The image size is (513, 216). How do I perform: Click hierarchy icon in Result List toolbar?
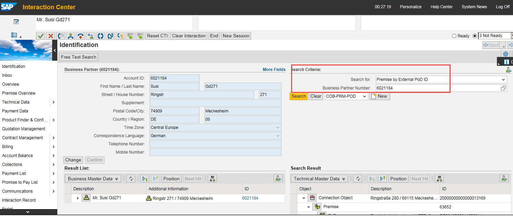click(x=213, y=179)
